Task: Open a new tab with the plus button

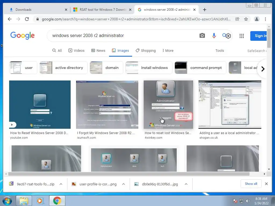Action: pos(204,10)
